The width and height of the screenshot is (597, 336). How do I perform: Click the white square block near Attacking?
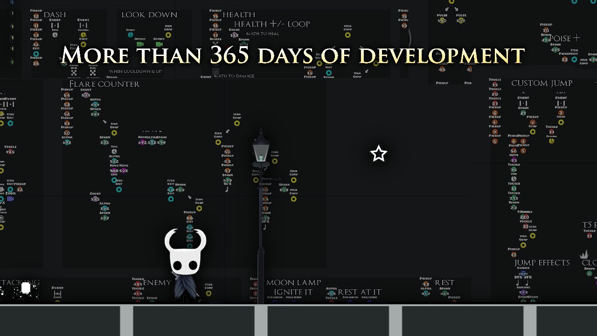coord(26,288)
